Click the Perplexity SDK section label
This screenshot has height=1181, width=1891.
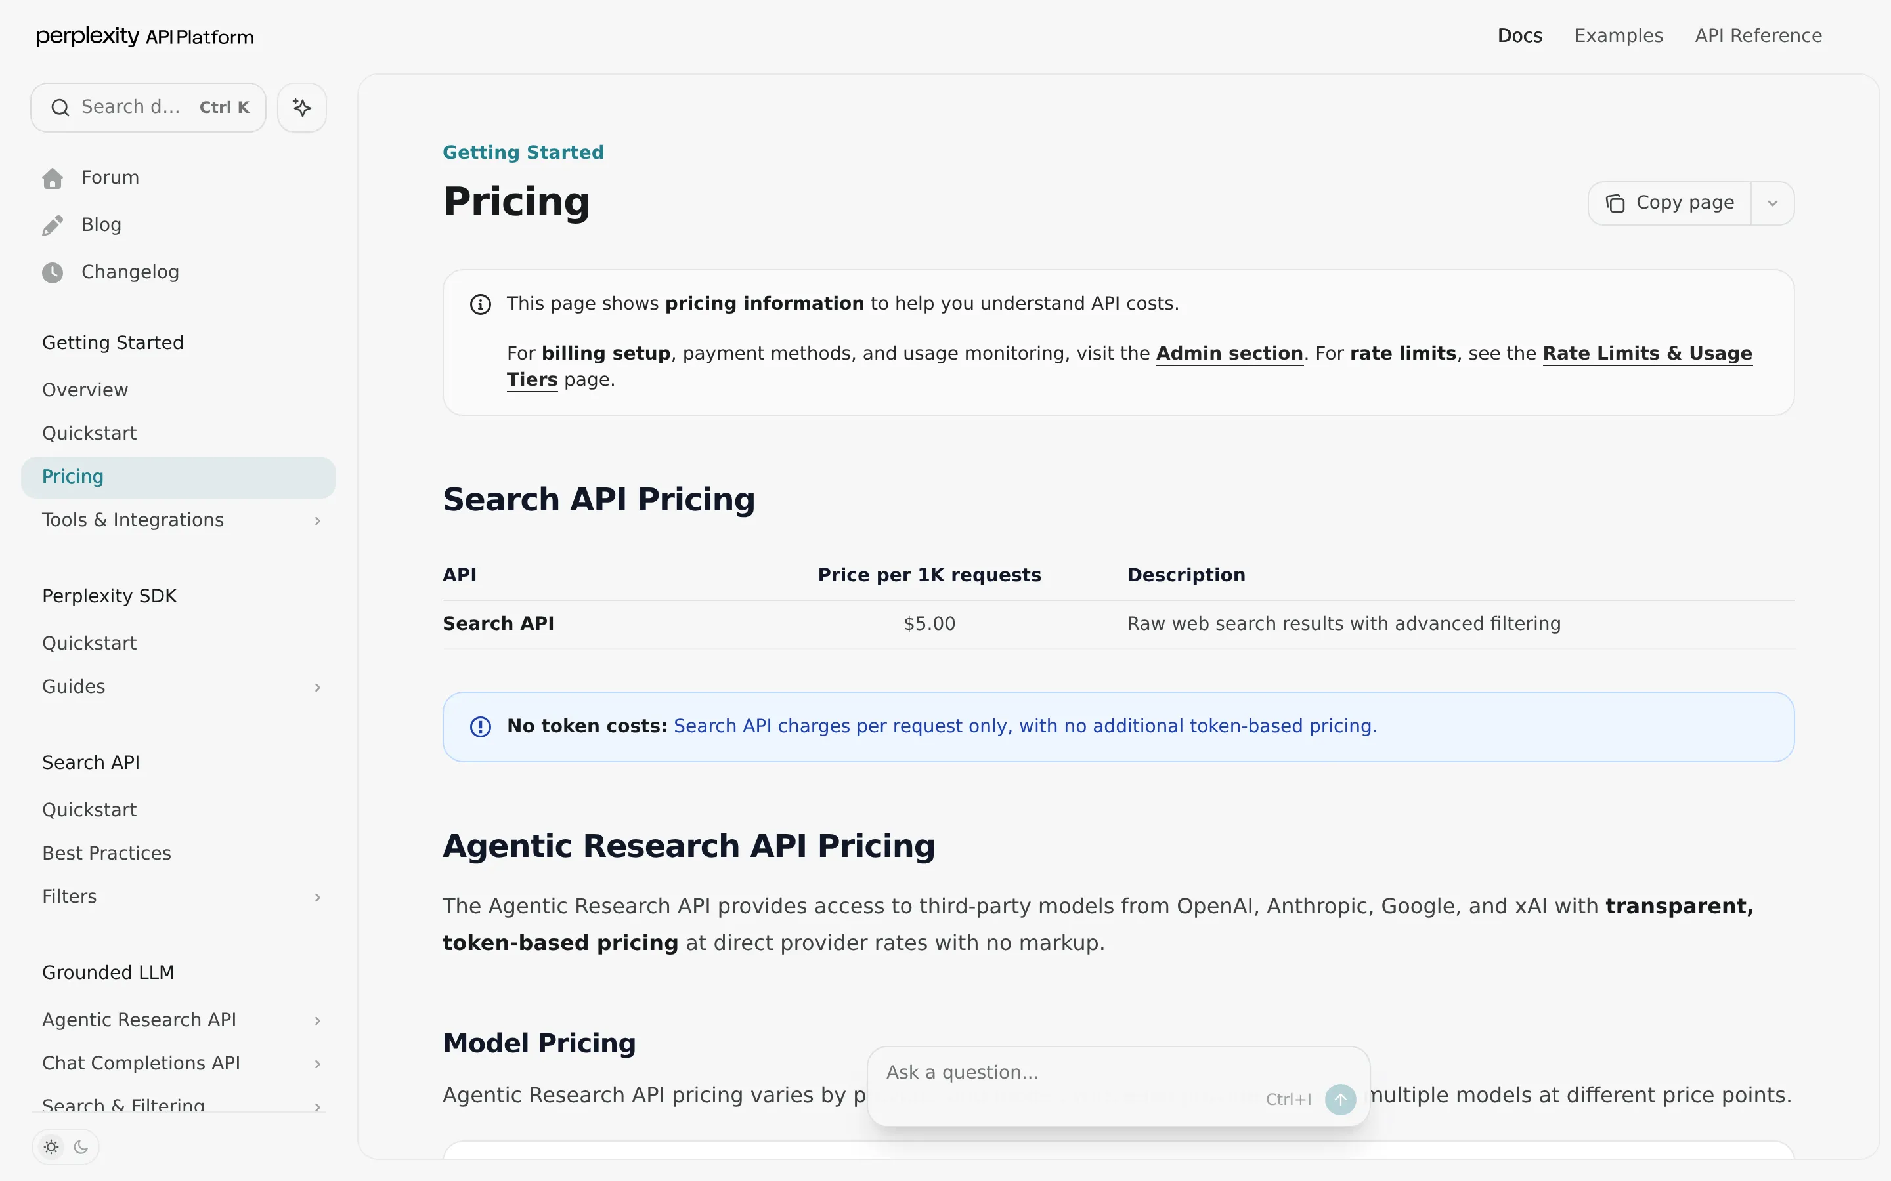(x=110, y=597)
